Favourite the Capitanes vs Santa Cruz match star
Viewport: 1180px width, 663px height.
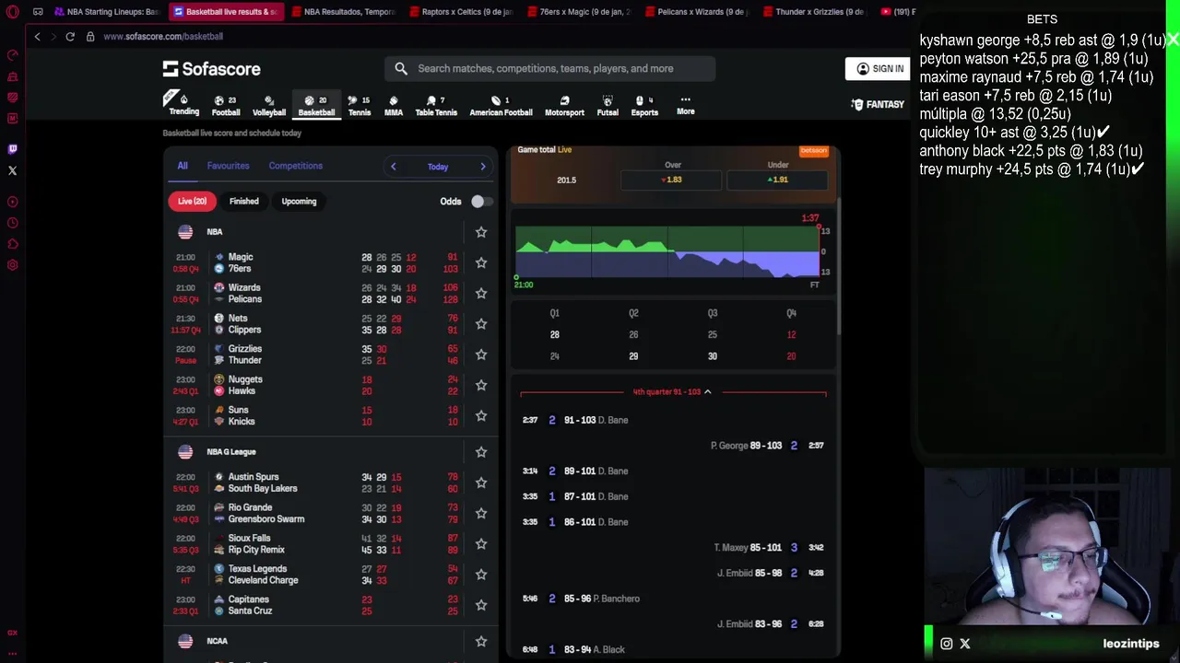480,605
